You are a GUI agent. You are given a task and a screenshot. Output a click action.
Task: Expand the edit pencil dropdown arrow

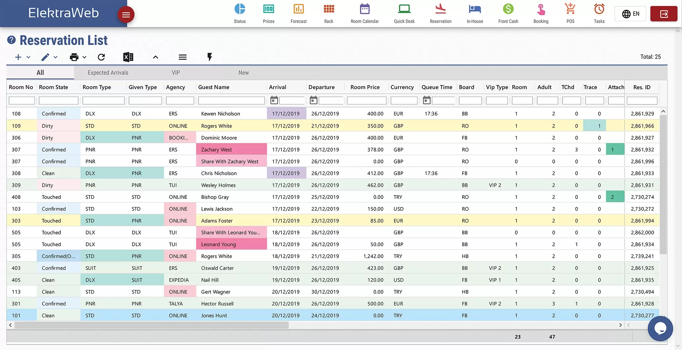click(55, 57)
